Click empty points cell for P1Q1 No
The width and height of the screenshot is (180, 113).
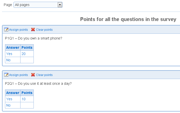pos(27,60)
